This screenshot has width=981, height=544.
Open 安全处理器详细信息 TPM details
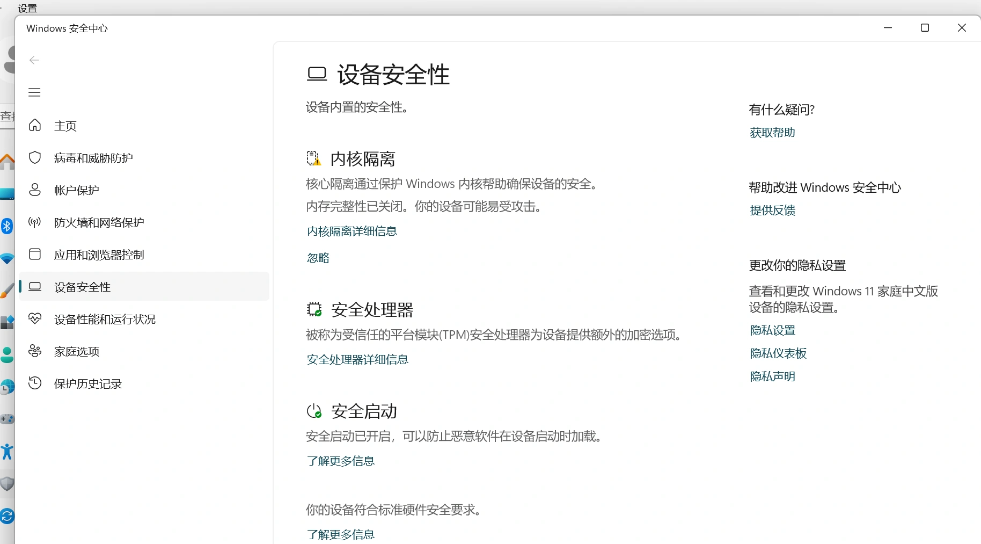click(x=357, y=359)
